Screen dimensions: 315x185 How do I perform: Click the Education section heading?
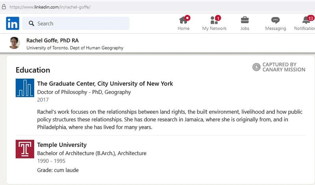coord(33,70)
